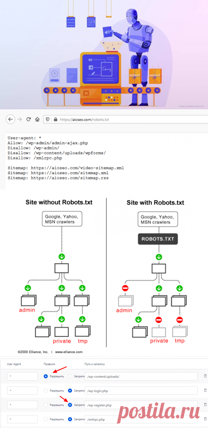Select Запретить for the /wp-register.php rule
208x428 pixels.
pyautogui.click(x=70, y=405)
